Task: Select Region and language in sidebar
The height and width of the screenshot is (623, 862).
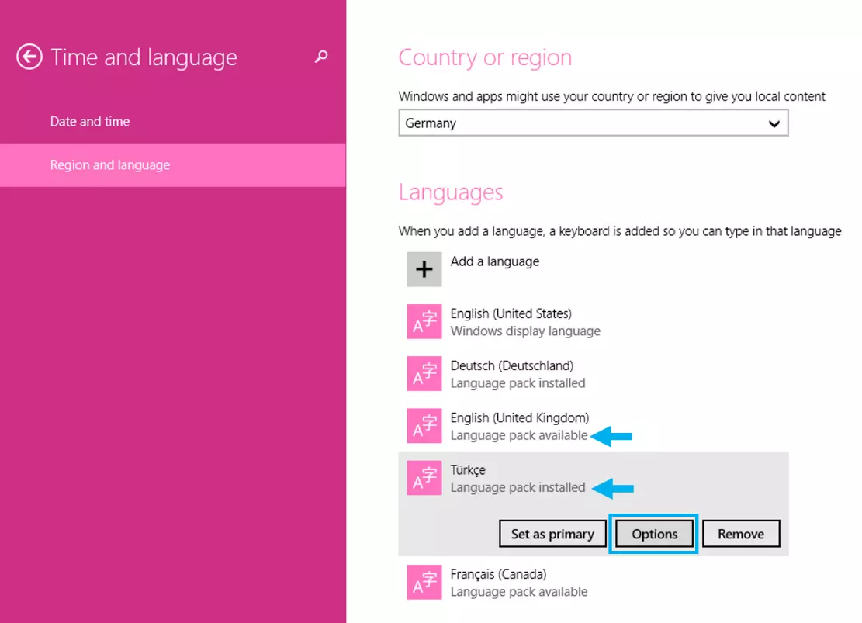Action: tap(110, 165)
